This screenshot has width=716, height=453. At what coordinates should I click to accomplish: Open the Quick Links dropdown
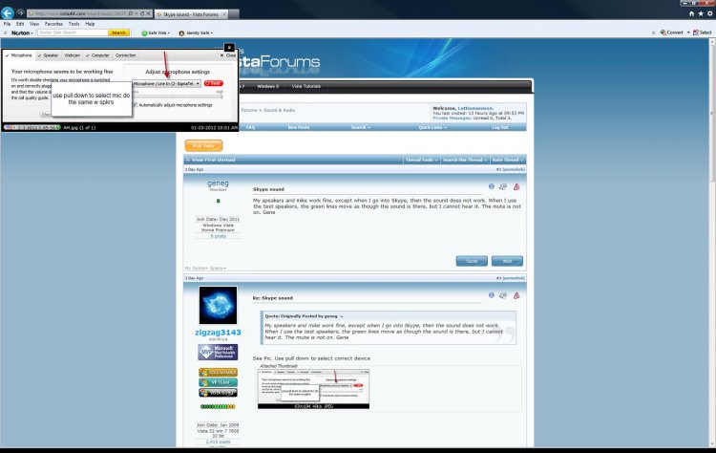(432, 127)
